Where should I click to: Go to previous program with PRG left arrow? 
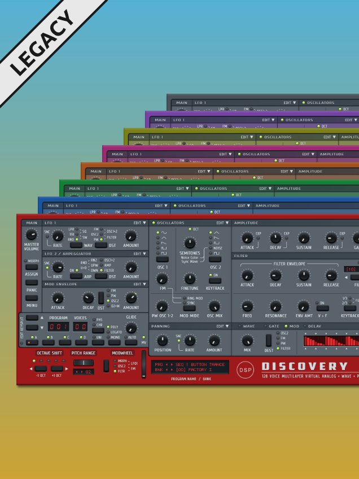(167, 365)
